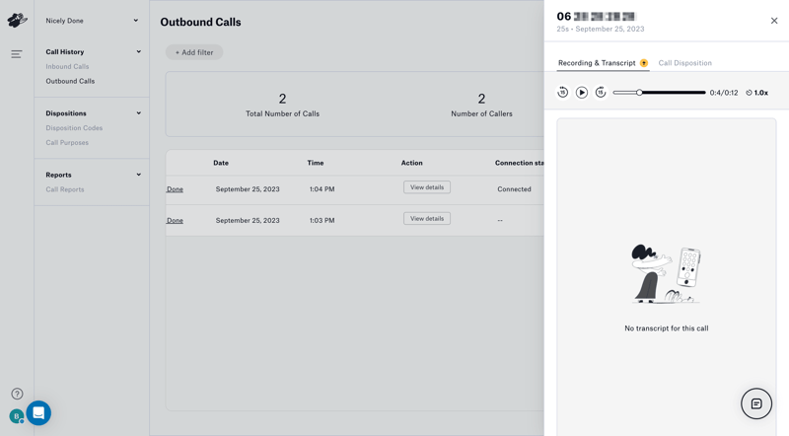Open Inbound Calls page
This screenshot has width=789, height=436.
click(x=67, y=66)
